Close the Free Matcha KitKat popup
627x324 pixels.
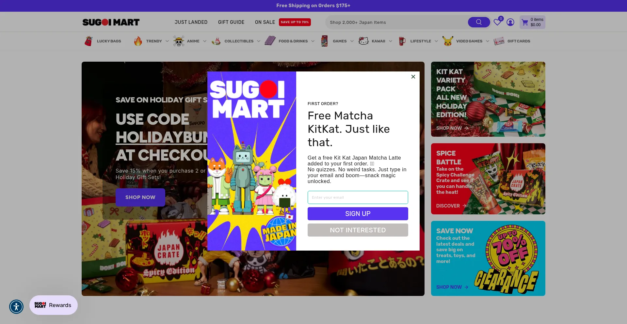pyautogui.click(x=413, y=77)
